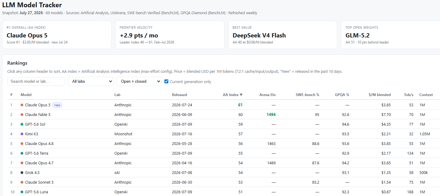The height and width of the screenshot is (196, 440).
Task: Click the Tok/s value 188
Action: tap(410, 192)
